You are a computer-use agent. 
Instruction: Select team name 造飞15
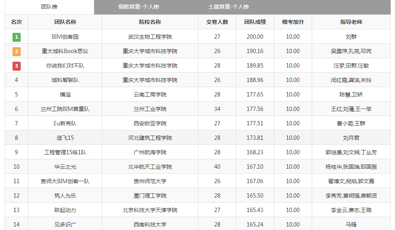(x=65, y=138)
